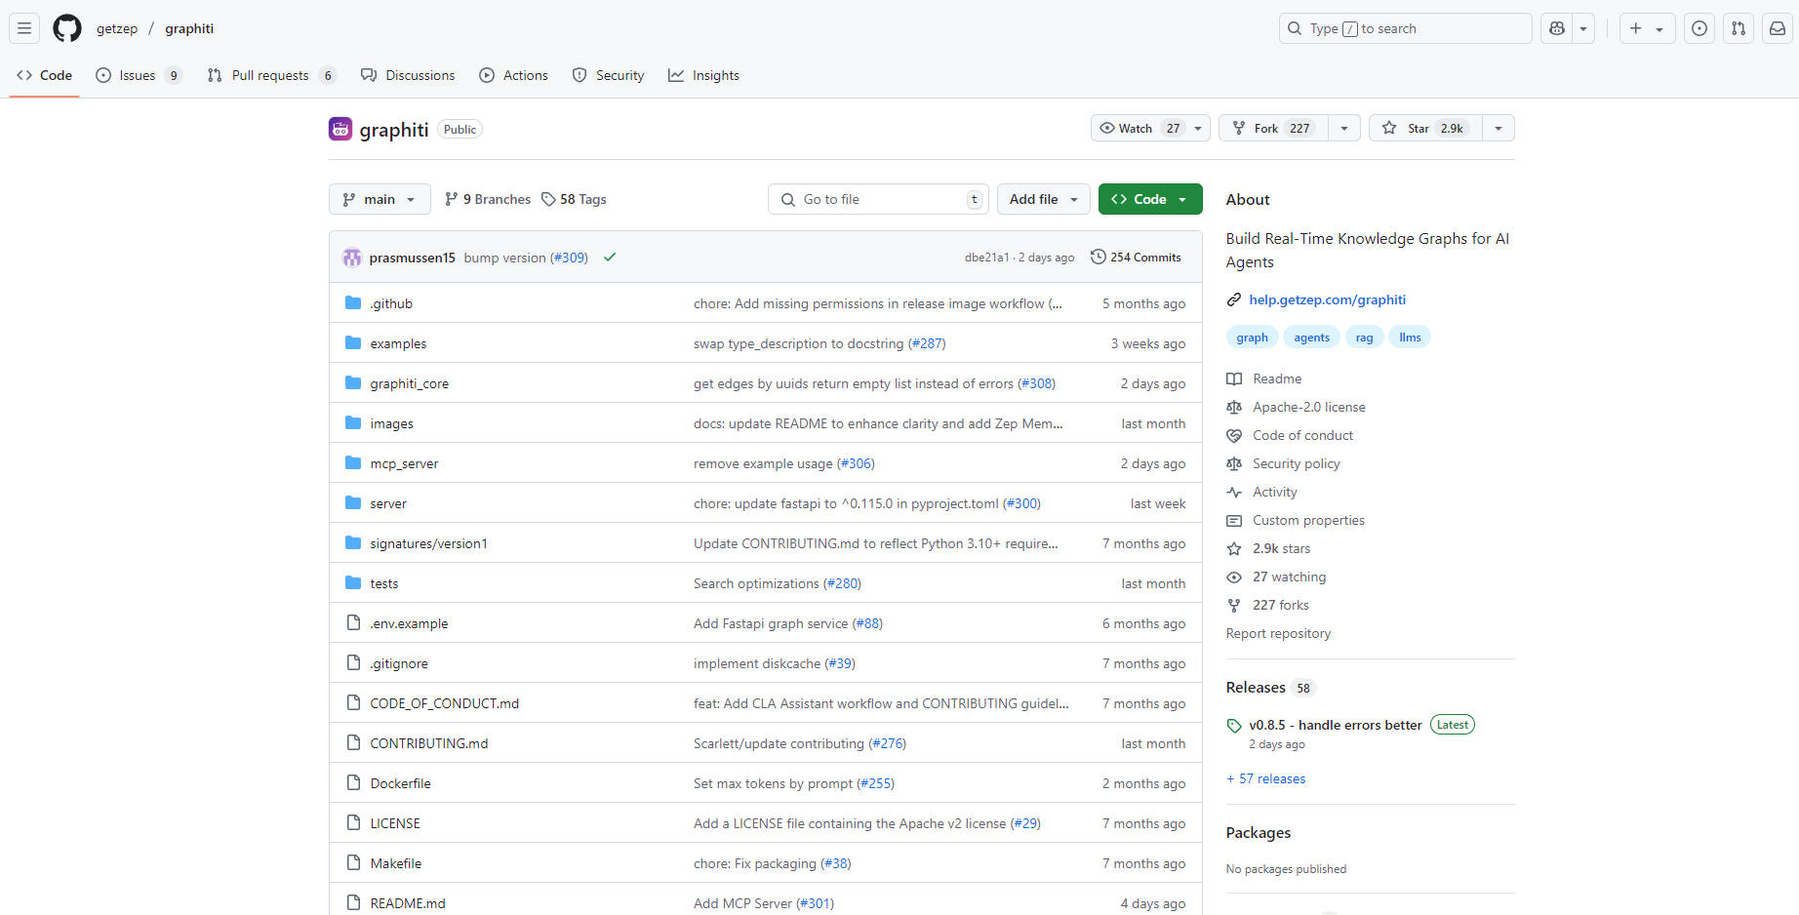The image size is (1799, 915).
Task: Open the CONTRIBUTING.md file
Action: click(x=429, y=743)
